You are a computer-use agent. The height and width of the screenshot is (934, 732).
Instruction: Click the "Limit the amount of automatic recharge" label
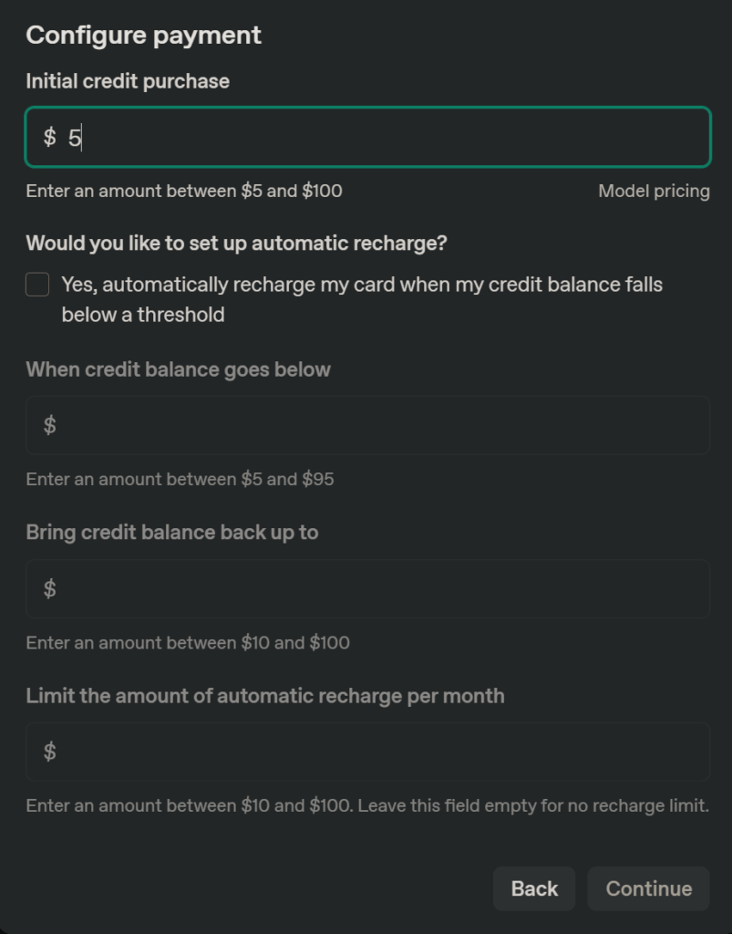264,696
